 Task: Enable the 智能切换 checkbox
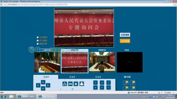tap(38, 44)
